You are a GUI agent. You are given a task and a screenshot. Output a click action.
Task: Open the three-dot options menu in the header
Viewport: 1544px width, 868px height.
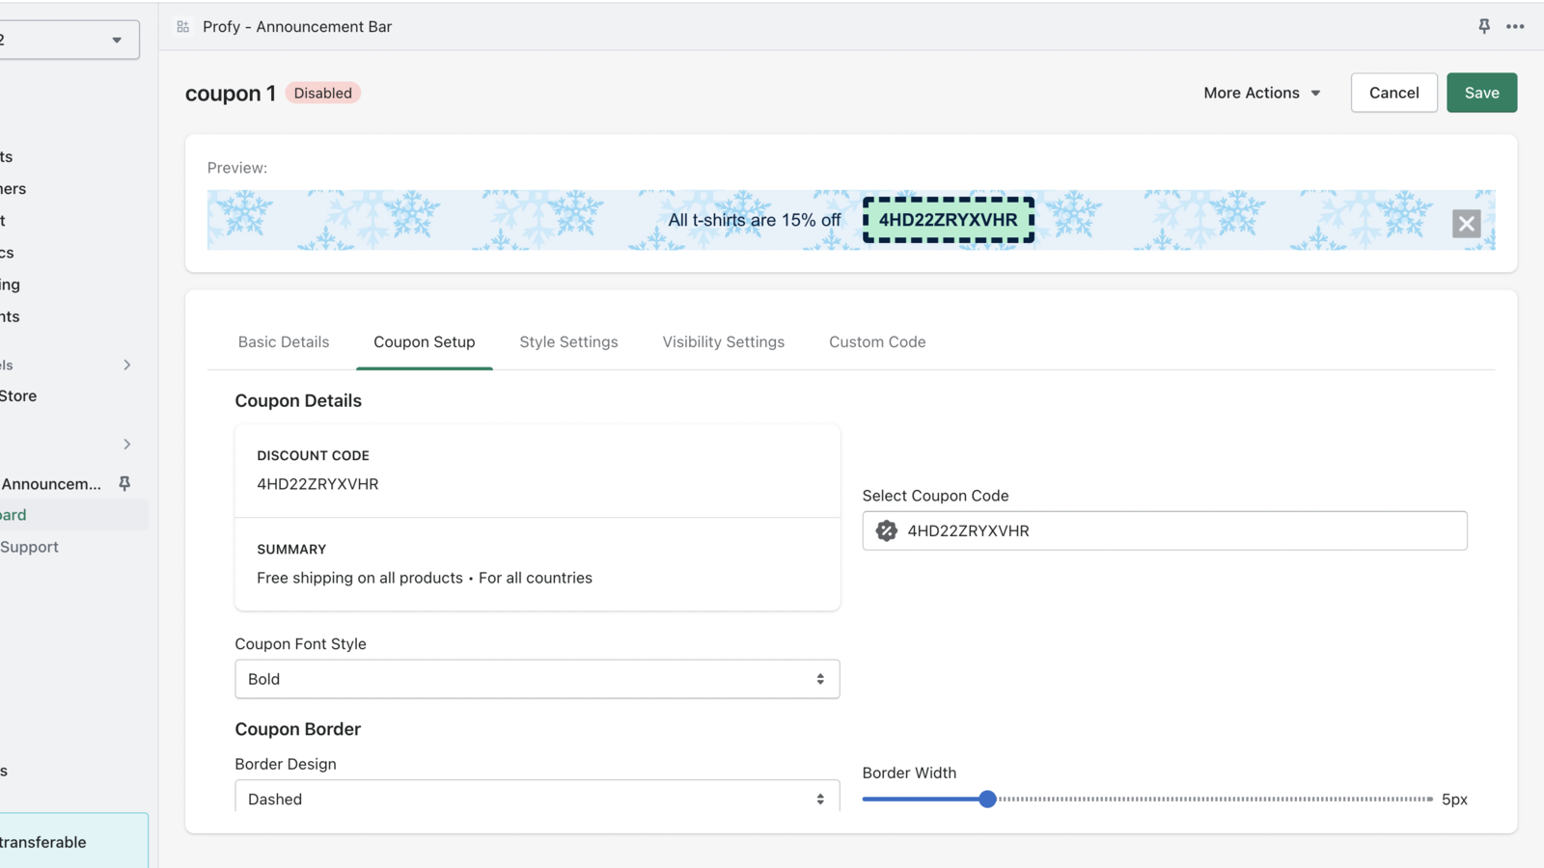click(x=1515, y=26)
